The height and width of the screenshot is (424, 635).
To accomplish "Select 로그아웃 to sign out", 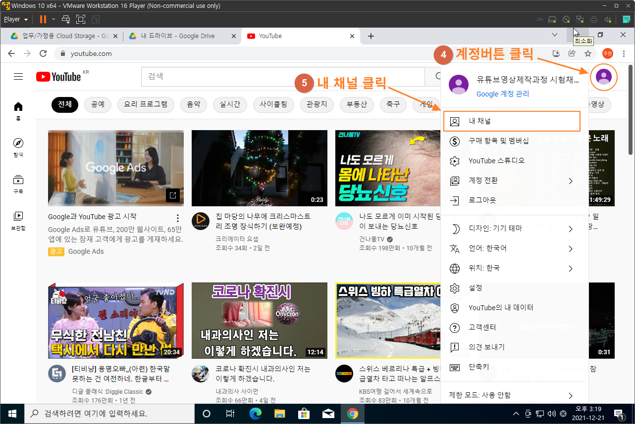I will coord(514,200).
